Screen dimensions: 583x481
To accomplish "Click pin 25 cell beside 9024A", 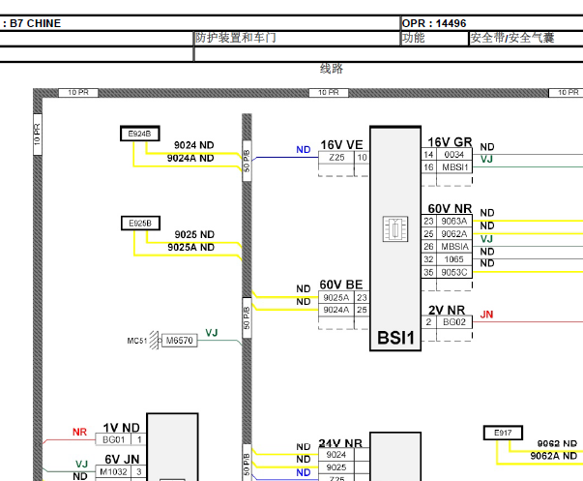I will [362, 310].
